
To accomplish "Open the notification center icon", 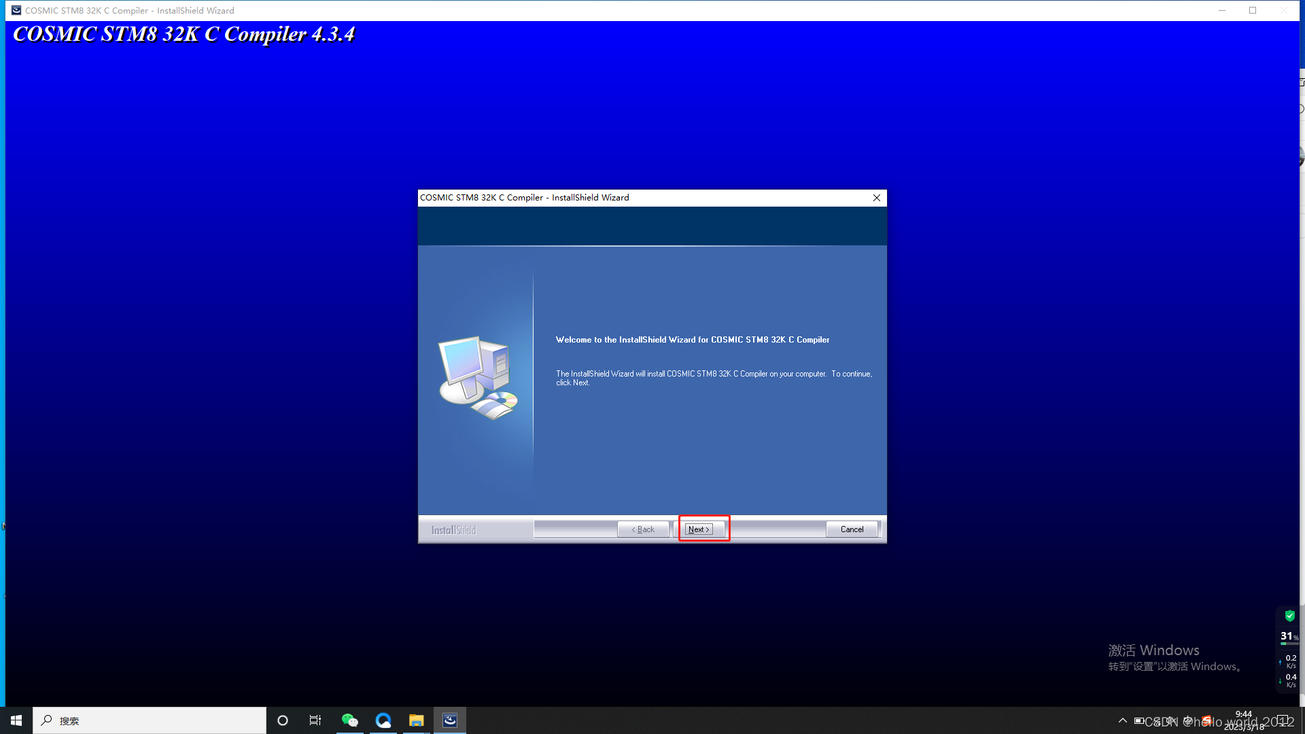I will (x=1283, y=720).
